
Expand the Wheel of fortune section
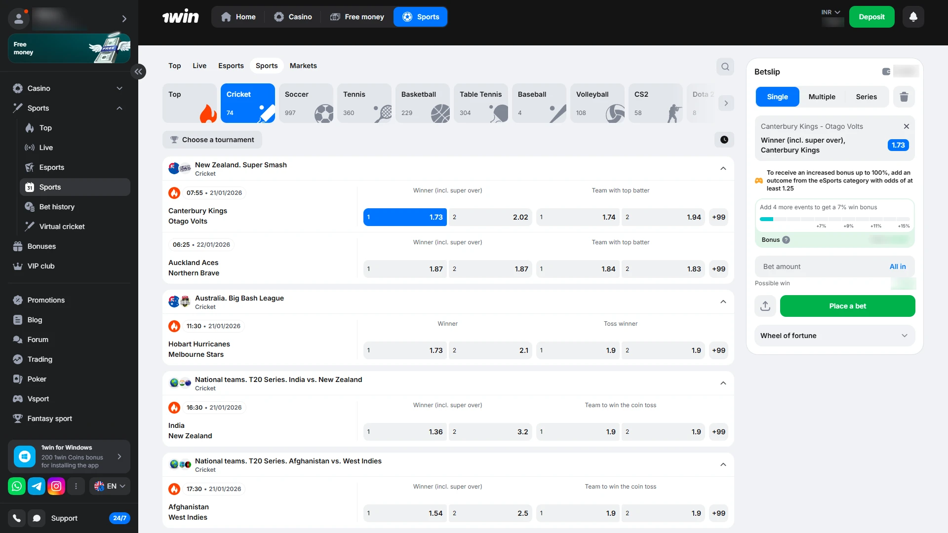pos(834,336)
